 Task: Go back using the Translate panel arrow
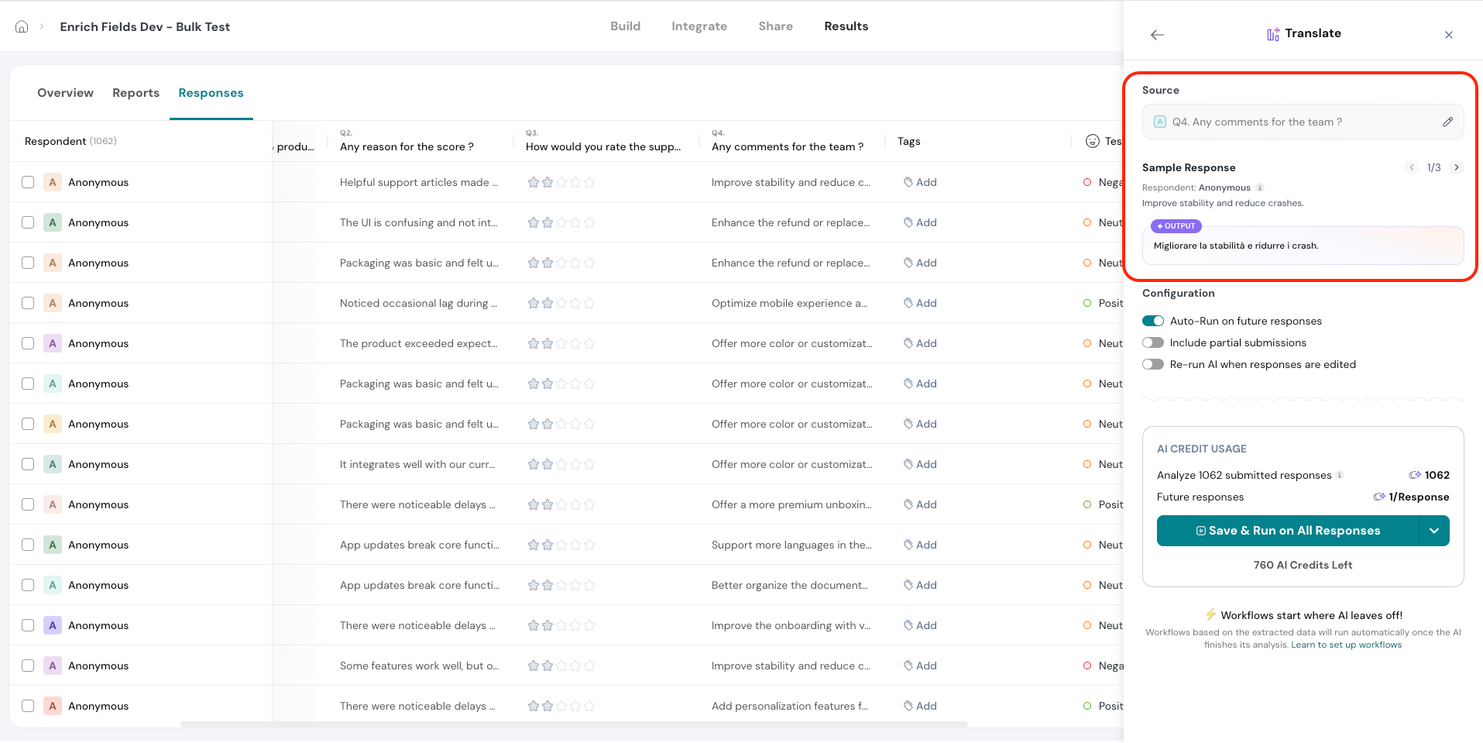point(1157,35)
